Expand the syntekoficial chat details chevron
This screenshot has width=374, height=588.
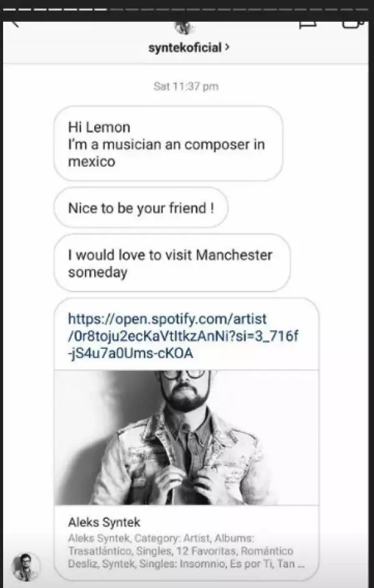226,47
